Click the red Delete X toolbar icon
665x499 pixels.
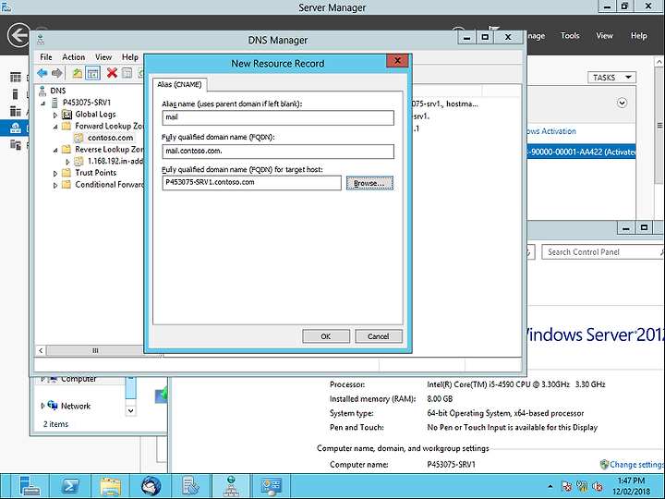pyautogui.click(x=112, y=73)
